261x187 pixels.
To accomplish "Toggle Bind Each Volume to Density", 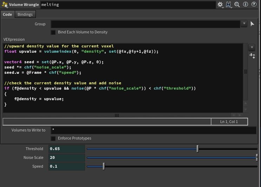I will [53, 32].
